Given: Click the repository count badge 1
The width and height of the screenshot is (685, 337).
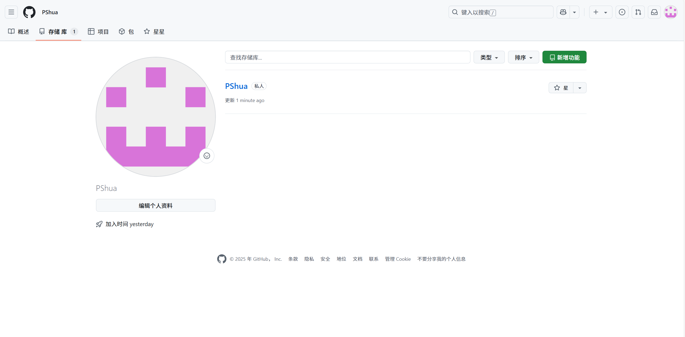Looking at the screenshot, I should pyautogui.click(x=74, y=32).
